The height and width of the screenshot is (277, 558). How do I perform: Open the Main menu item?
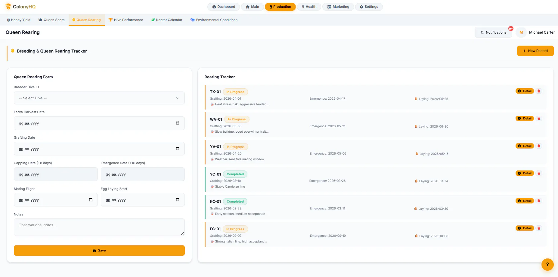tap(252, 7)
